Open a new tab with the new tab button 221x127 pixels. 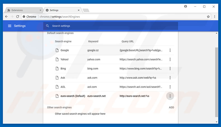click(x=86, y=10)
